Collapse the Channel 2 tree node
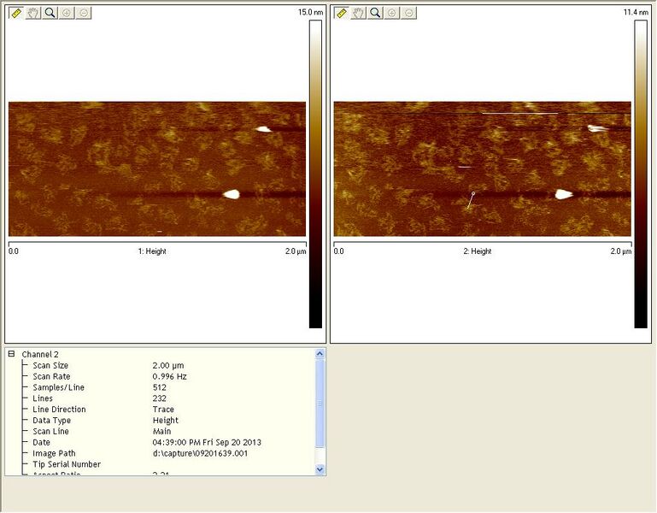Image resolution: width=657 pixels, height=513 pixels. tap(12, 354)
